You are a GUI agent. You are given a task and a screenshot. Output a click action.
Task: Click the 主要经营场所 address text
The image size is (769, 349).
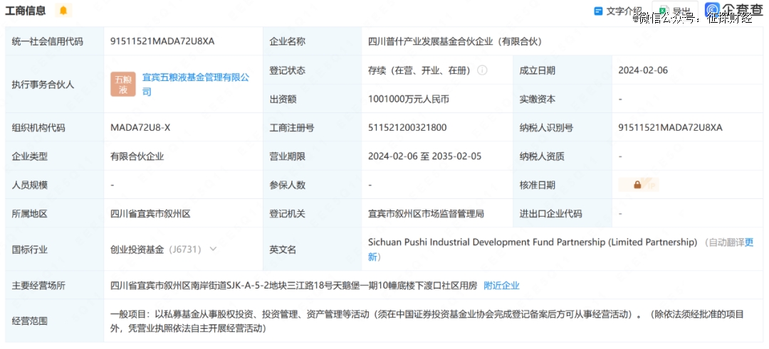point(293,285)
